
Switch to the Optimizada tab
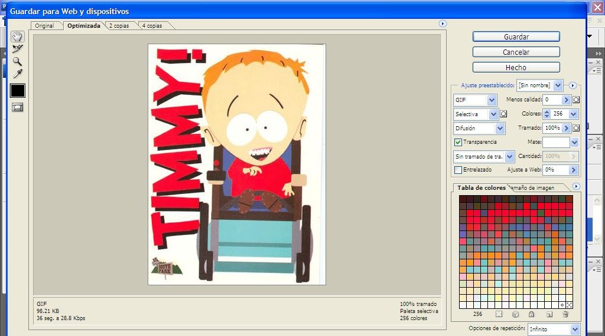(84, 26)
